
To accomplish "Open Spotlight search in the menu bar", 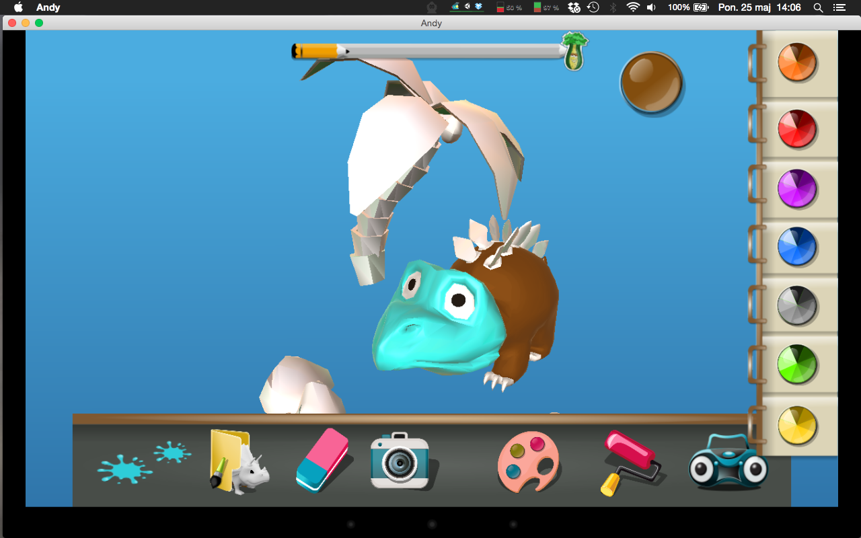I will (818, 7).
